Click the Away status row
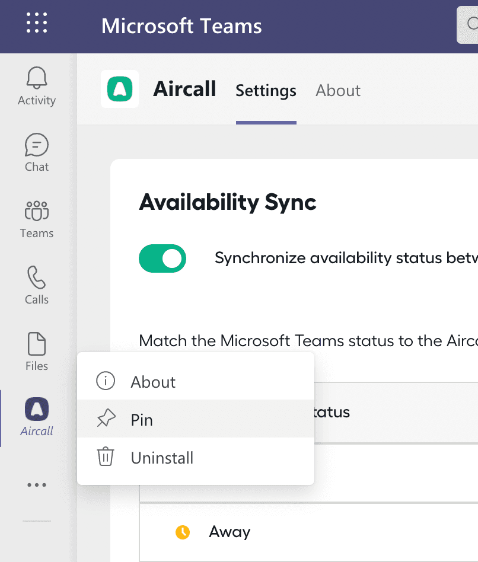478x562 pixels. [308, 532]
